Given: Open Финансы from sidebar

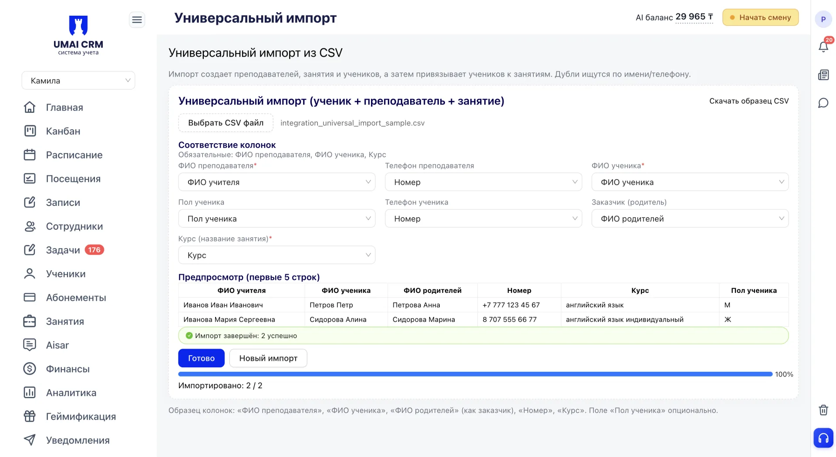Looking at the screenshot, I should coord(68,369).
